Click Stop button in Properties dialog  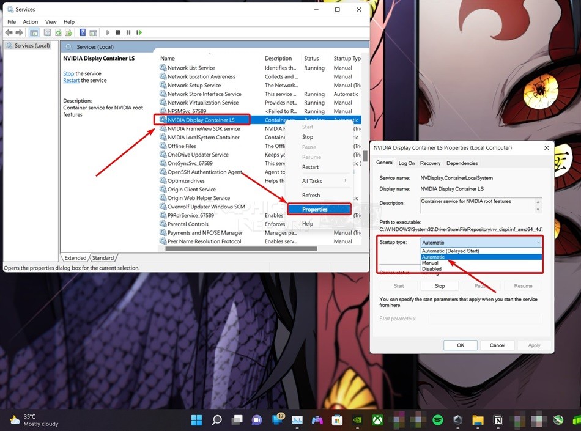[x=440, y=286]
